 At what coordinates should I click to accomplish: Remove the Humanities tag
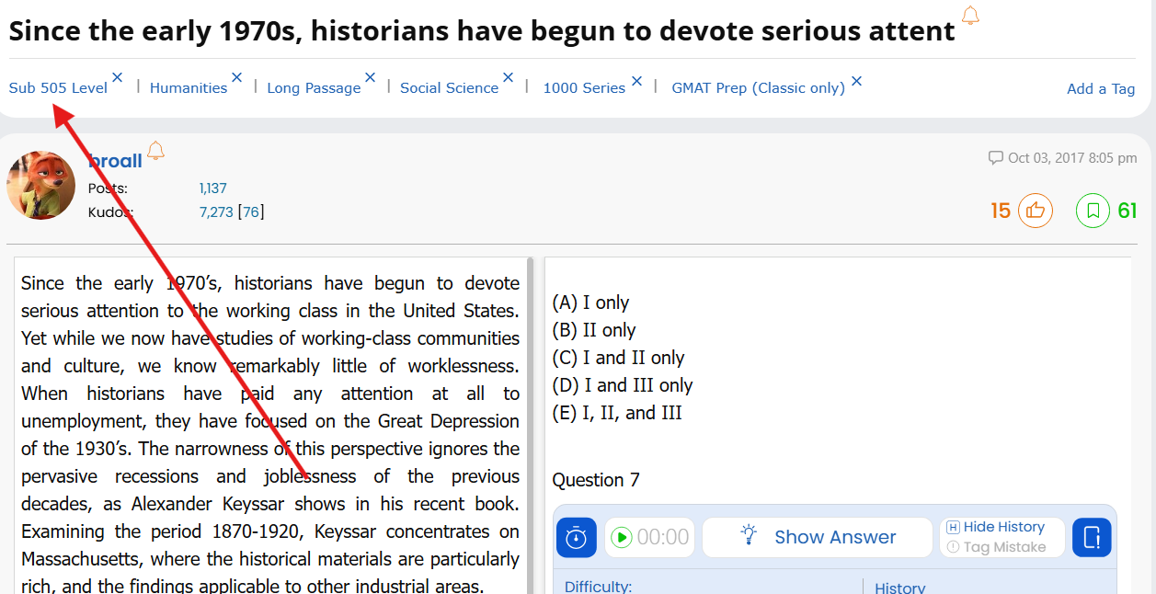[x=237, y=78]
